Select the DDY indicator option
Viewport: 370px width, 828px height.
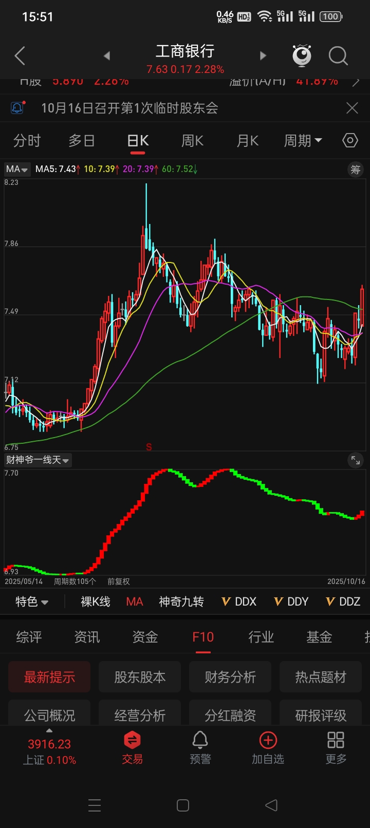point(291,601)
